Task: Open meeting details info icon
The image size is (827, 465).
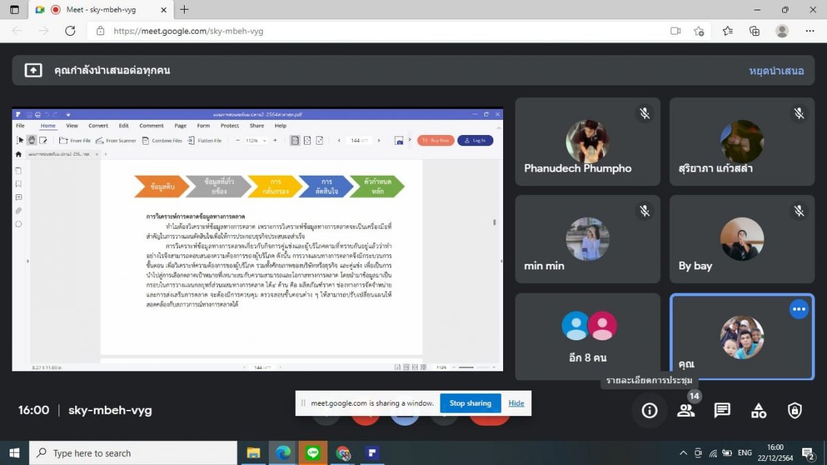Action: point(649,411)
